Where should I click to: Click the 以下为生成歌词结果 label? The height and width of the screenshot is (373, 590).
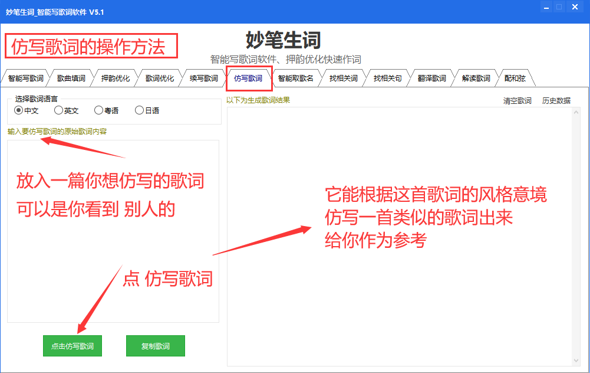(x=258, y=100)
